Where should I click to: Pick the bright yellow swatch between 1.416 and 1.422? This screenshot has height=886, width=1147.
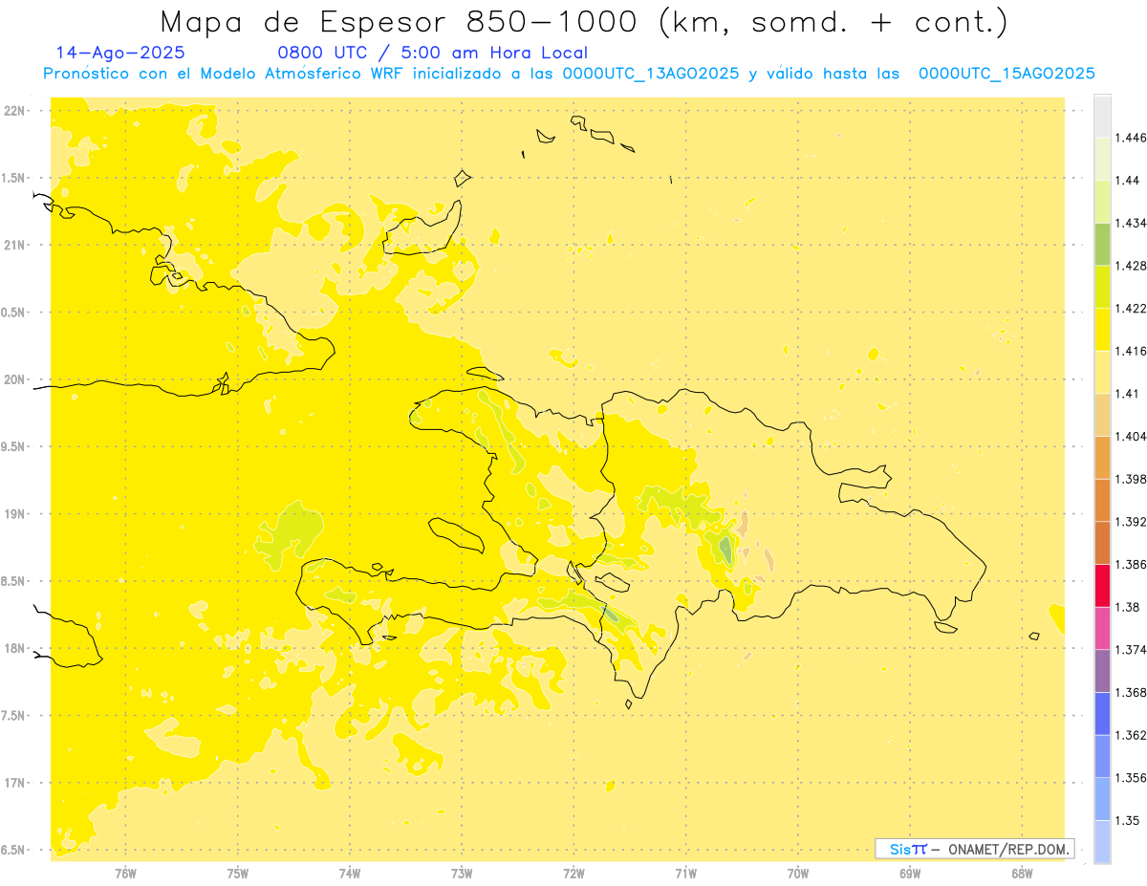(x=1102, y=330)
